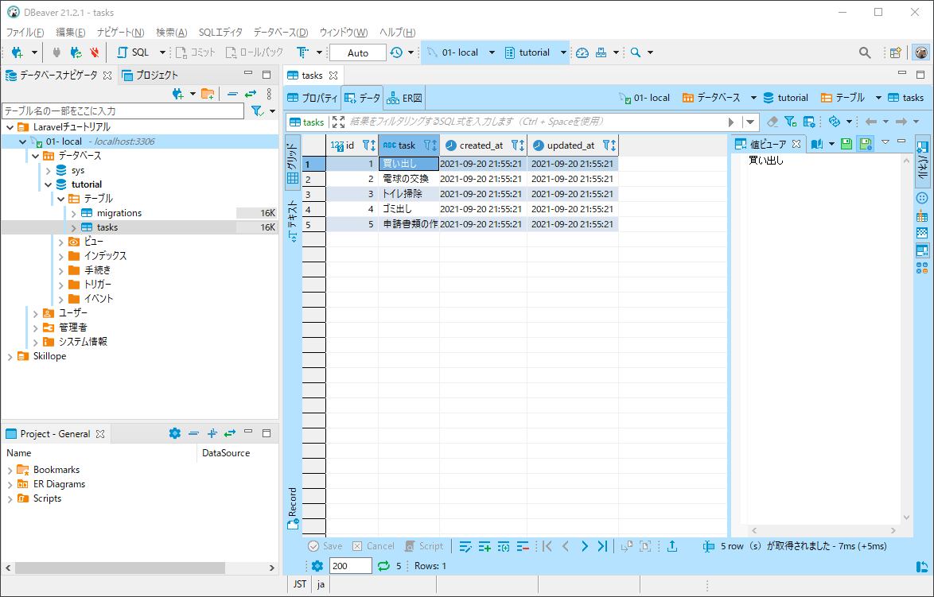Screen dimensions: 934x597
Task: Click the value viewer vertical scrollbar
Action: pos(907,339)
